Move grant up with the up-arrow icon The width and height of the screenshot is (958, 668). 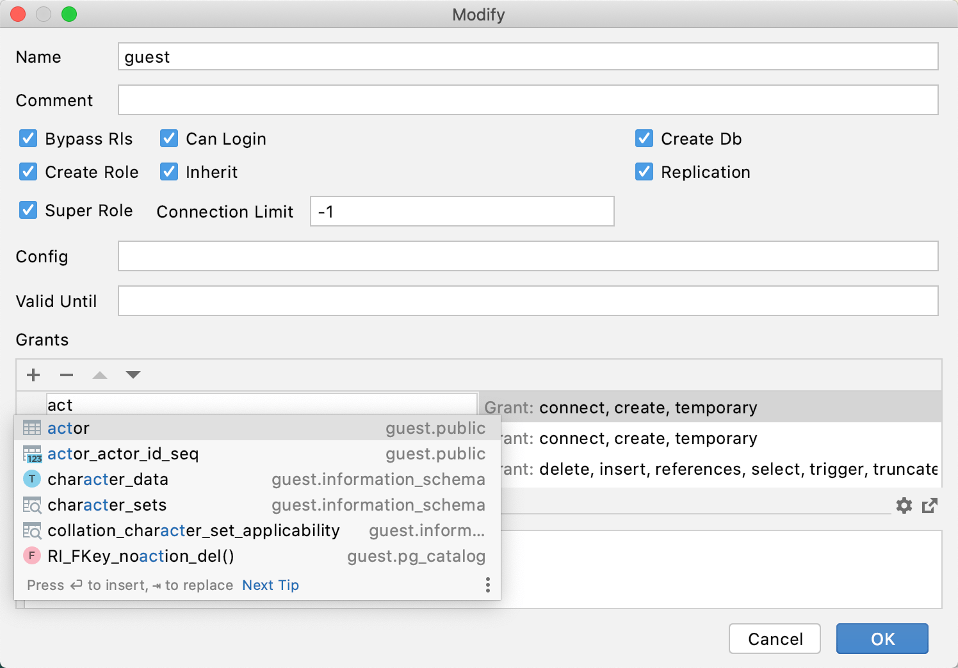point(99,375)
